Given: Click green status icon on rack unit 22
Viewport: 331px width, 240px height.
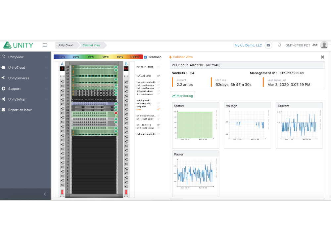Looking at the screenshot, I should coord(116,128).
